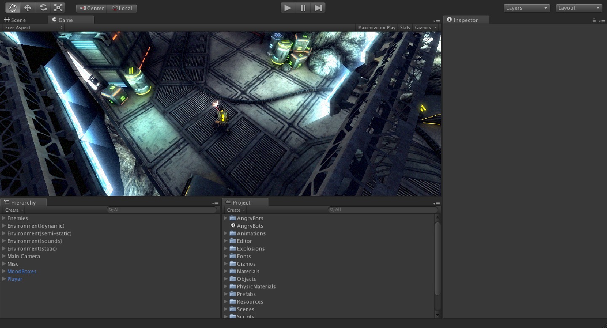Toggle Maximize on Play
607x328 pixels.
(376, 27)
